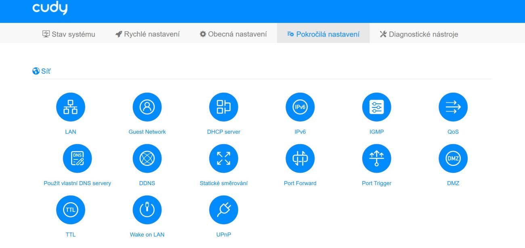Select the IPv6 settings icon
Image resolution: width=525 pixels, height=248 pixels.
(300, 107)
